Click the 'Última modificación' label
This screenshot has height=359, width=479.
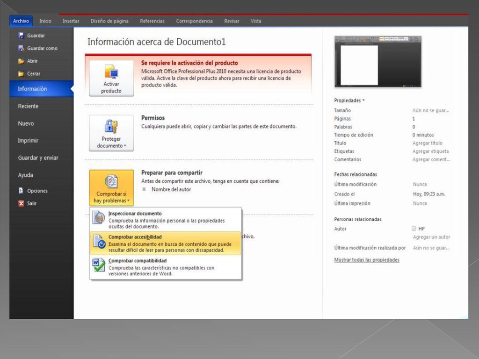pos(356,184)
